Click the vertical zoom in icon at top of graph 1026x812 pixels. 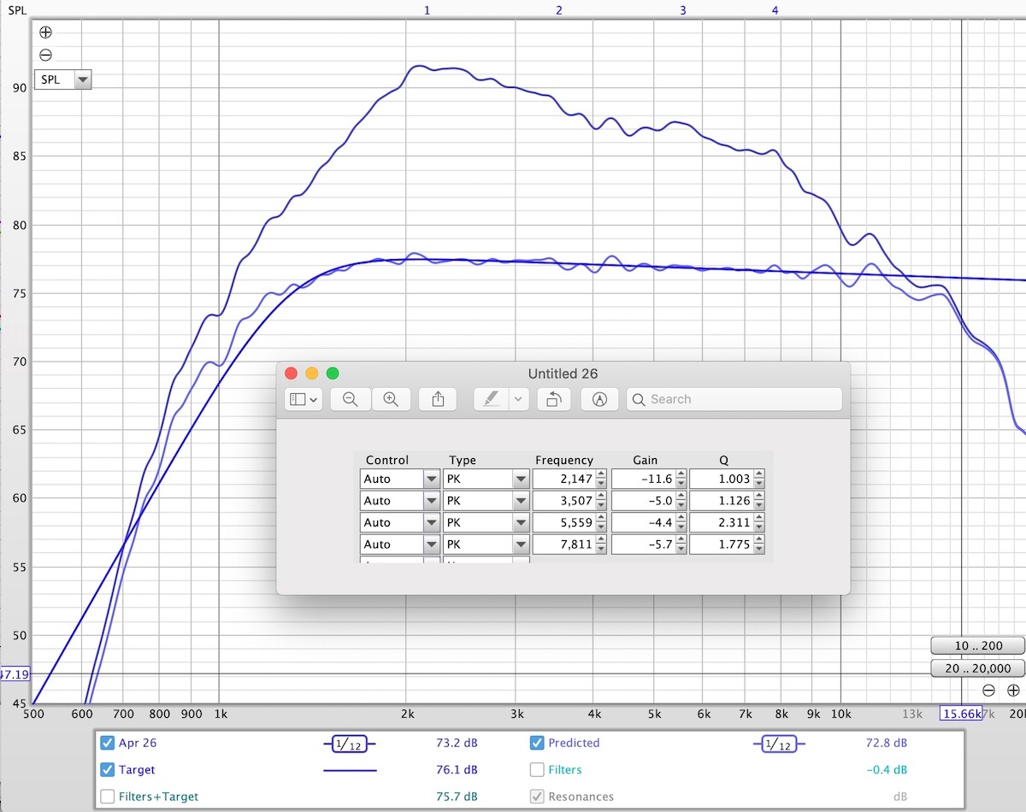click(x=45, y=32)
